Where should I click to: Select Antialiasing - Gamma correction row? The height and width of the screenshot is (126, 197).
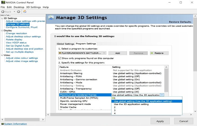(x=111, y=80)
